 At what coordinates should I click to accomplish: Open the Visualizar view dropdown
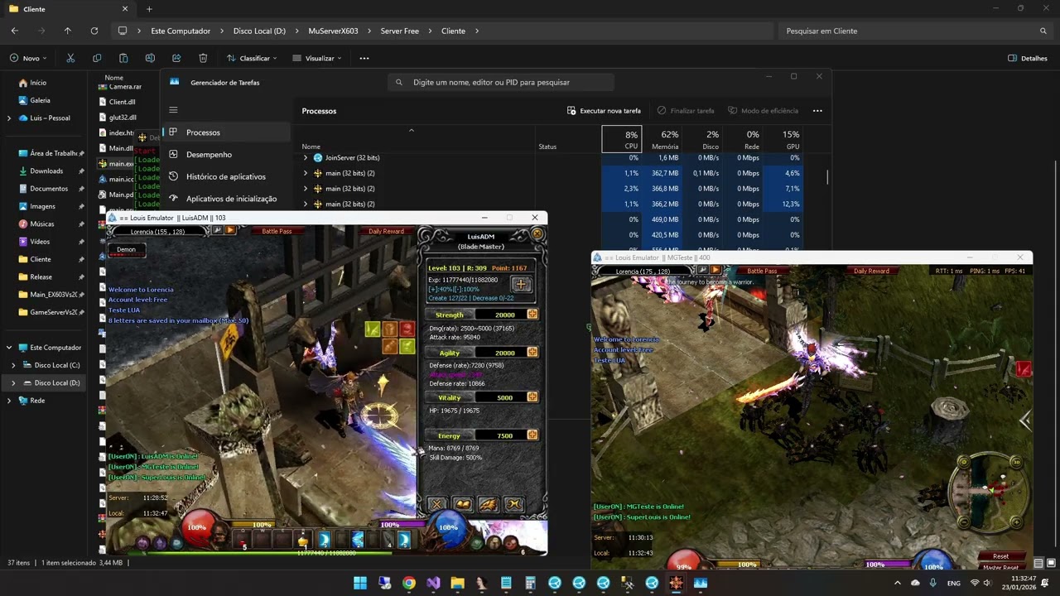pyautogui.click(x=319, y=58)
